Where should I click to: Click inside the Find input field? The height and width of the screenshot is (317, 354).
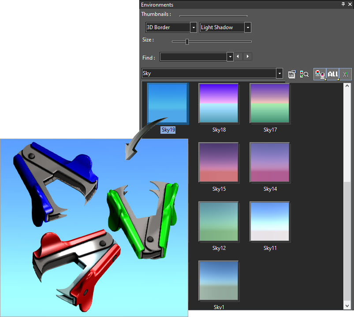(x=193, y=57)
